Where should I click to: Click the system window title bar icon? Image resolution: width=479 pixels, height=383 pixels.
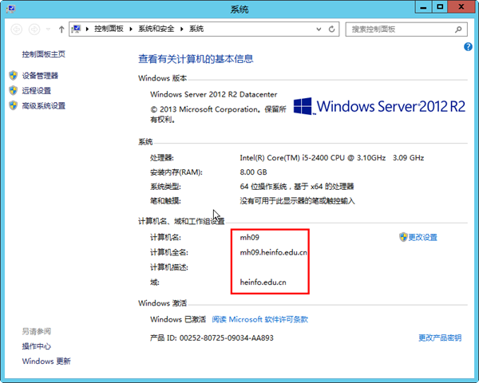(x=10, y=8)
